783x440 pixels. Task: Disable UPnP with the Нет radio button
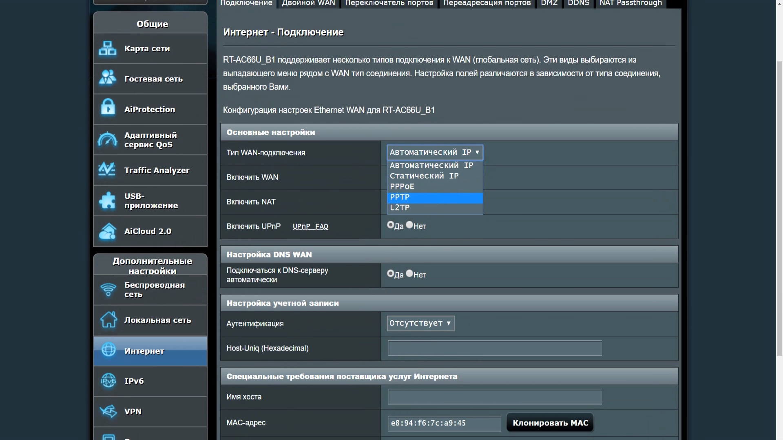(409, 225)
